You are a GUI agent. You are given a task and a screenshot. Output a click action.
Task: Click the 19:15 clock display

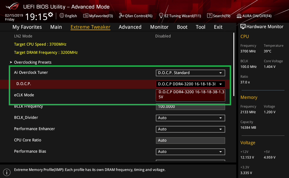pyautogui.click(x=36, y=17)
